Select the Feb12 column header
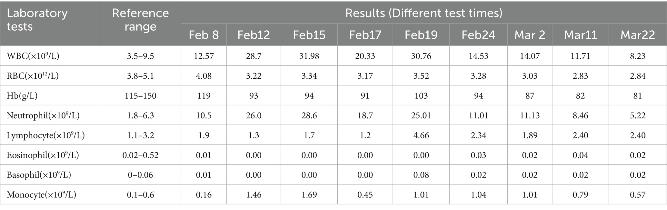The image size is (667, 210). (254, 35)
